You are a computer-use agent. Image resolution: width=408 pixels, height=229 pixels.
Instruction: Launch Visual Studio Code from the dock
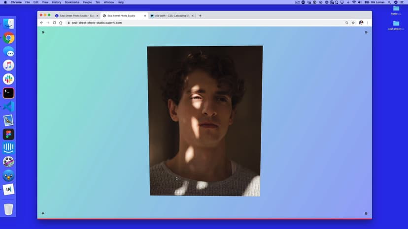coord(8,107)
